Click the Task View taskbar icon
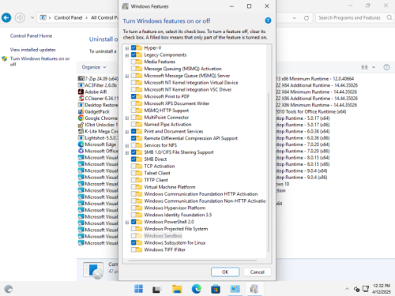 [x=156, y=289]
